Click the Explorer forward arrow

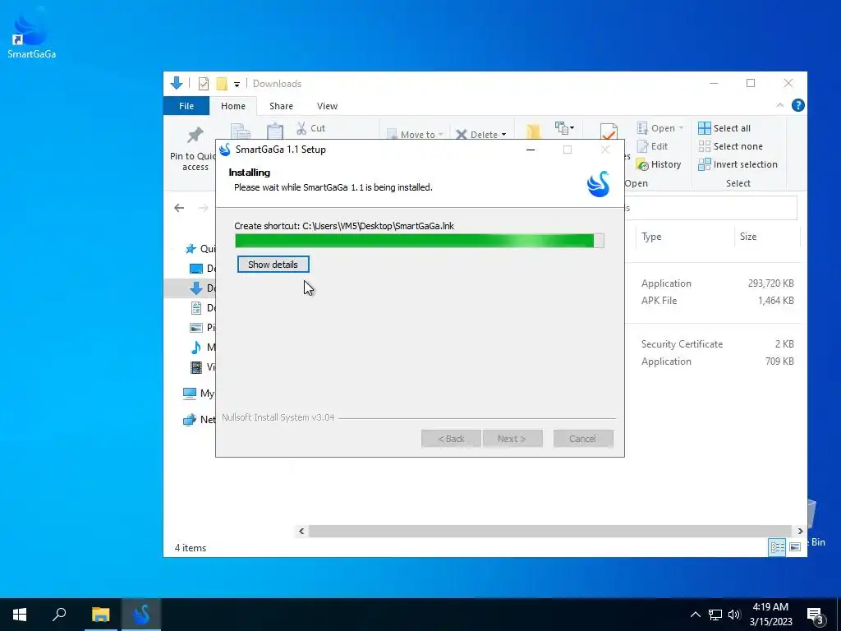204,208
